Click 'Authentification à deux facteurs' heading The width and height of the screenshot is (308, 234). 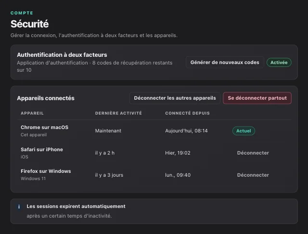click(x=62, y=55)
